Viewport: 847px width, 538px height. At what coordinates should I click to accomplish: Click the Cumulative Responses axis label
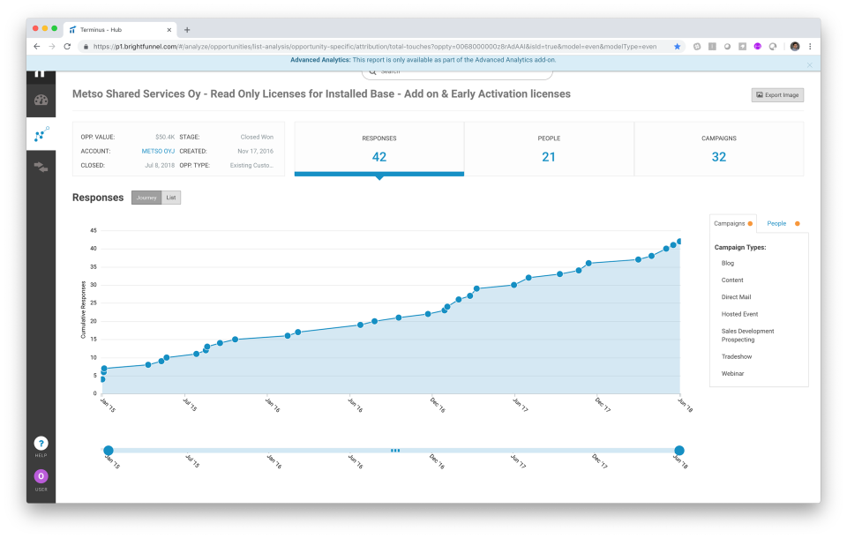(x=83, y=310)
